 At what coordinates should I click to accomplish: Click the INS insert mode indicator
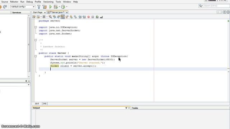coord(45,104)
